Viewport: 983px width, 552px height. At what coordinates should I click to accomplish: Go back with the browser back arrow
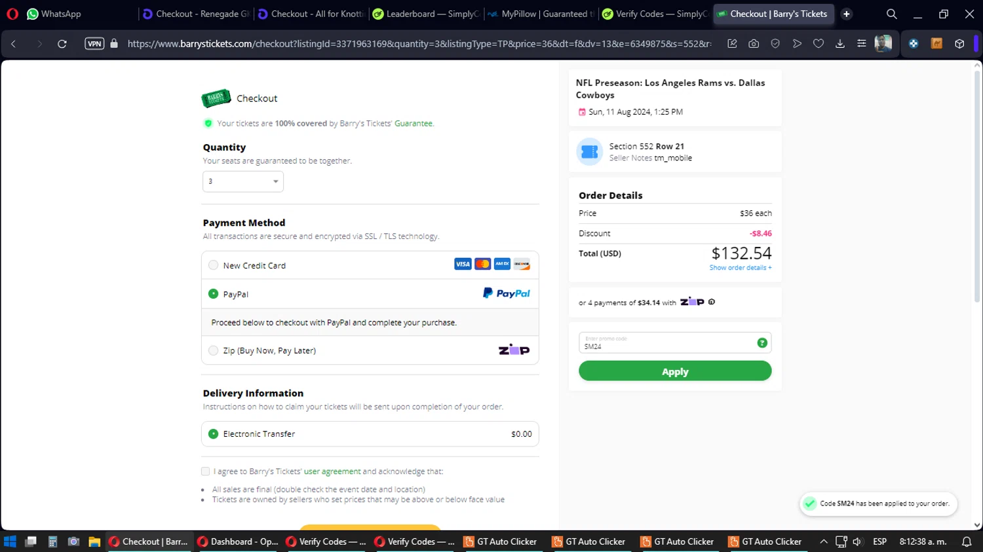pyautogui.click(x=13, y=44)
